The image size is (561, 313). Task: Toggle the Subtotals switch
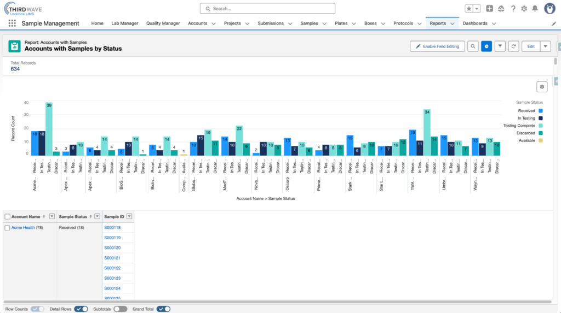pyautogui.click(x=121, y=309)
